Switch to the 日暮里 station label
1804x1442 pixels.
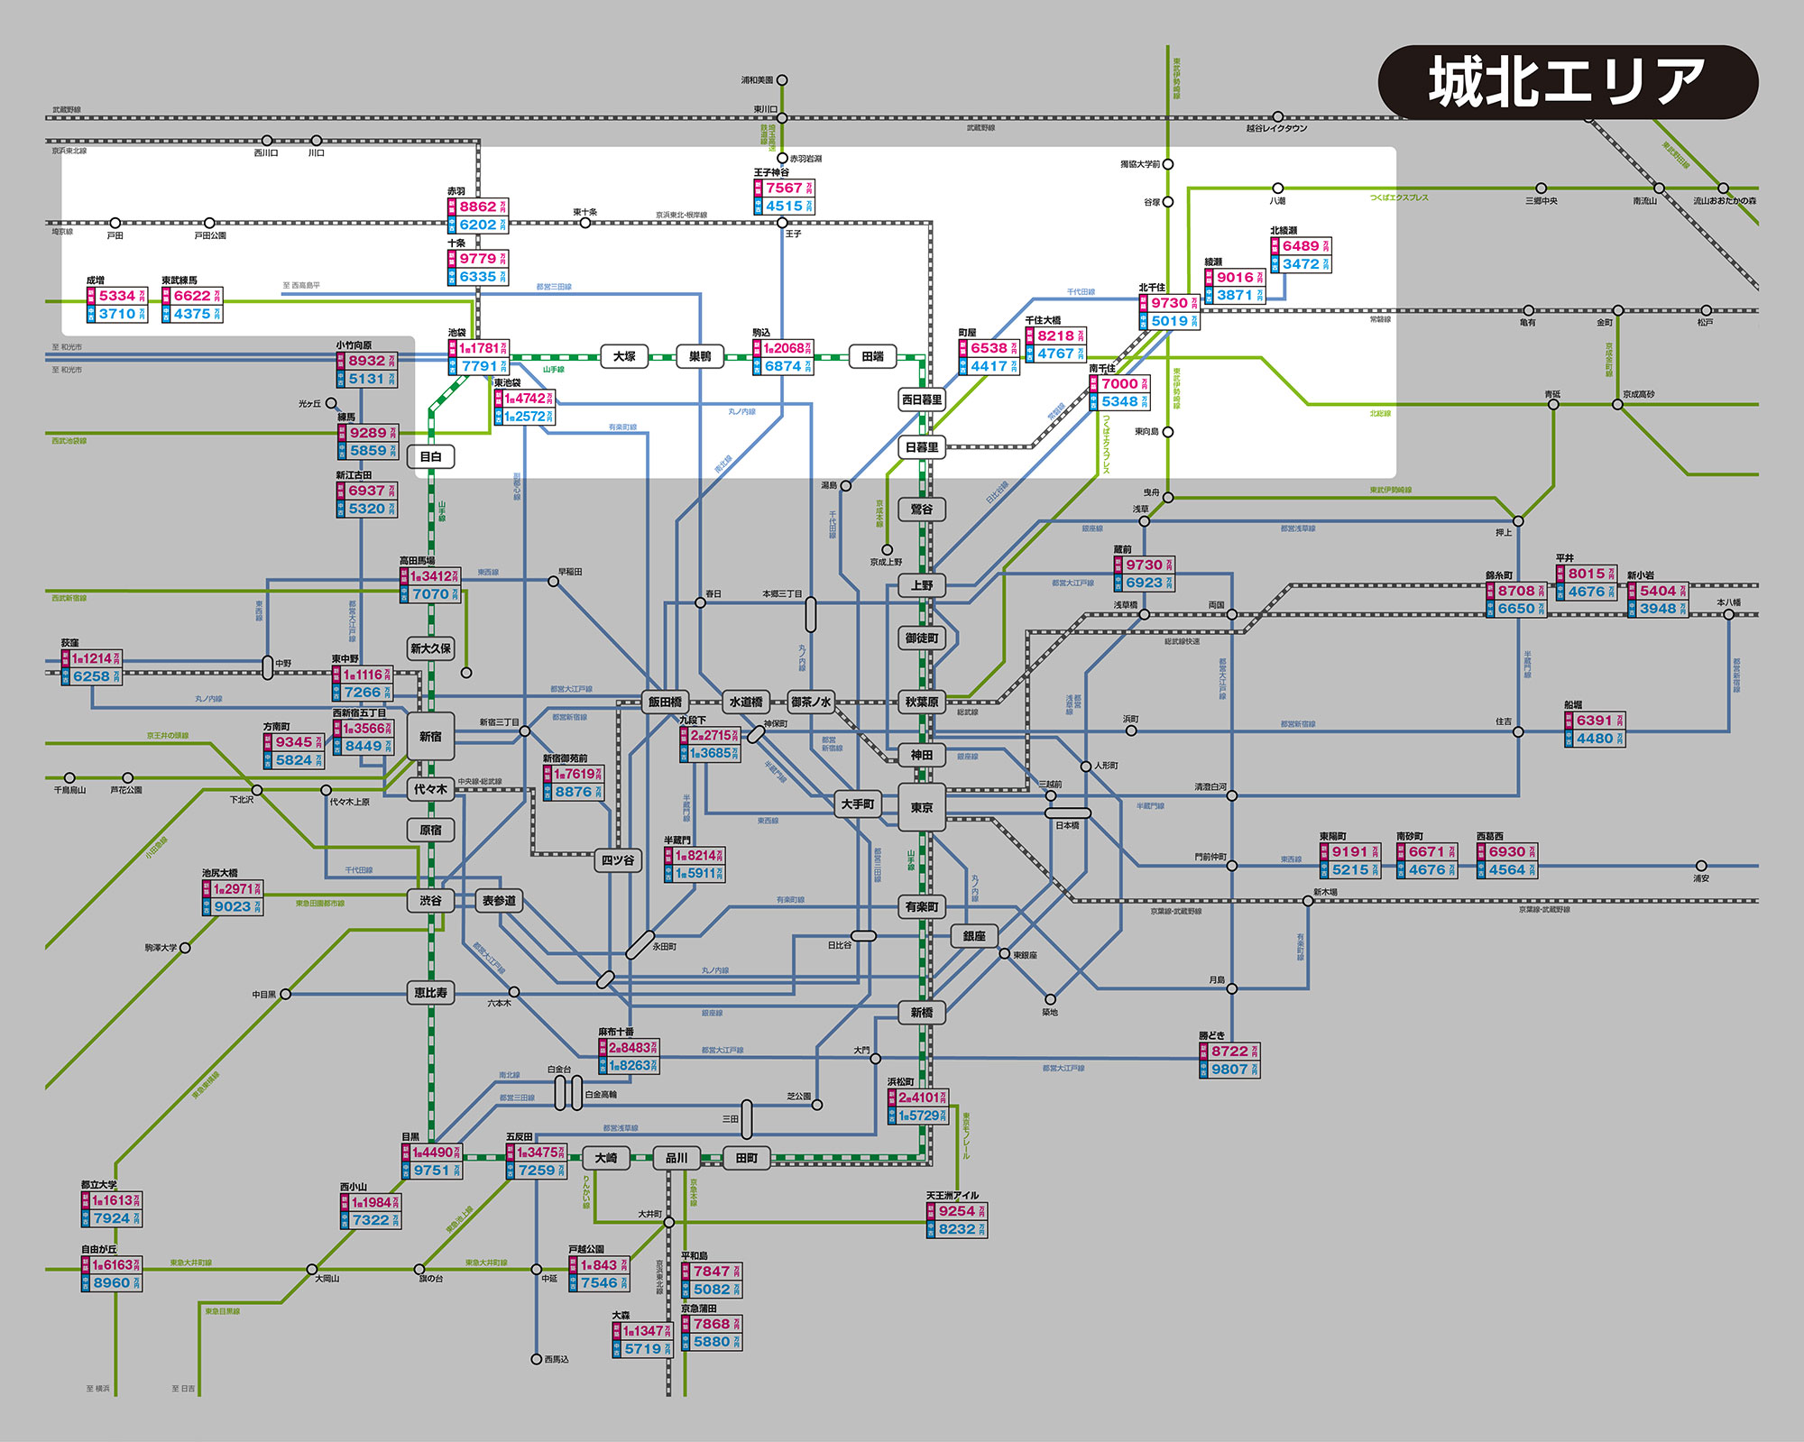(x=921, y=448)
